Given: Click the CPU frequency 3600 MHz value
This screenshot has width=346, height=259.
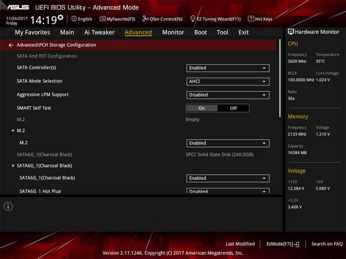Looking at the screenshot, I should 297,61.
